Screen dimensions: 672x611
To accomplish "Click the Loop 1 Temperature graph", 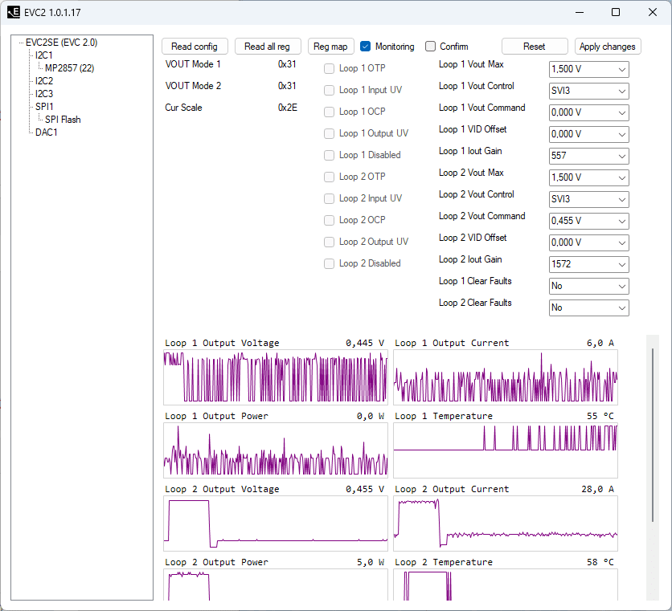I will [x=506, y=450].
